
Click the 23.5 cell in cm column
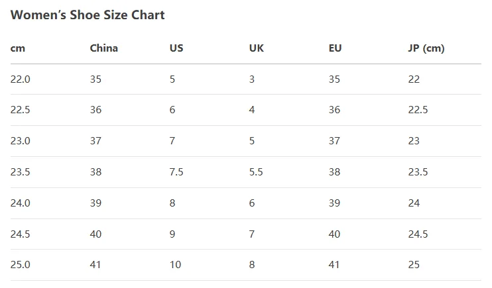[x=21, y=172]
